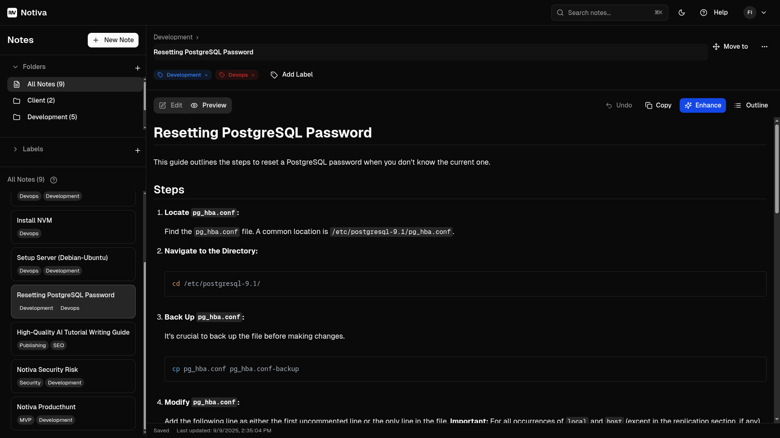Expand the Labels section

click(x=15, y=149)
